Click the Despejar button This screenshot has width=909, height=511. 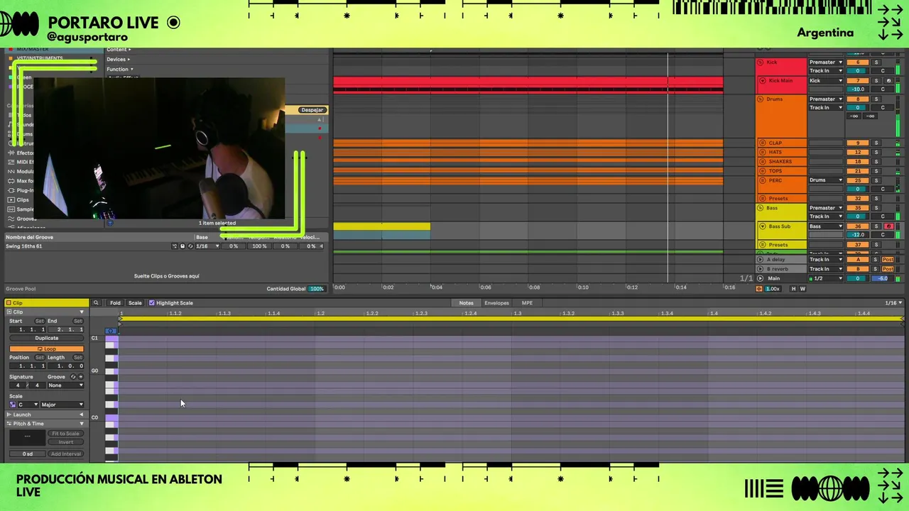pyautogui.click(x=312, y=110)
